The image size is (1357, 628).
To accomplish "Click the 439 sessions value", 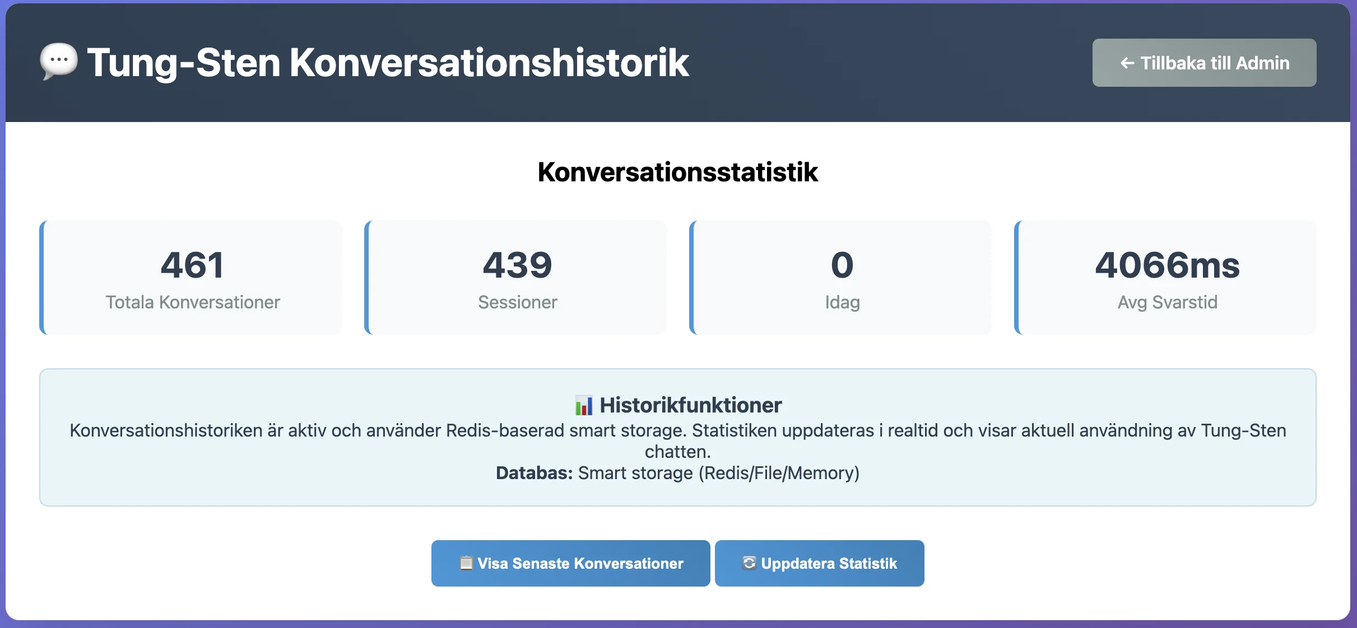I will click(x=516, y=265).
